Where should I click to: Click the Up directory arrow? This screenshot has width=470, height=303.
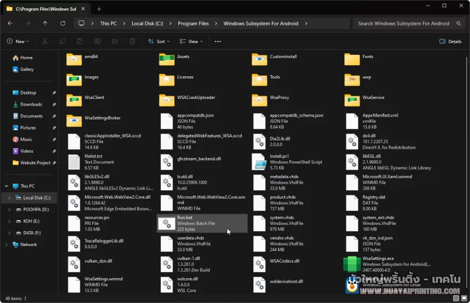pyautogui.click(x=45, y=23)
